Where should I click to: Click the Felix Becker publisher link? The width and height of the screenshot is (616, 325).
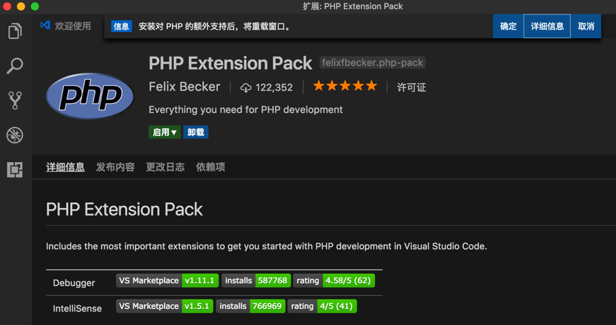point(185,87)
